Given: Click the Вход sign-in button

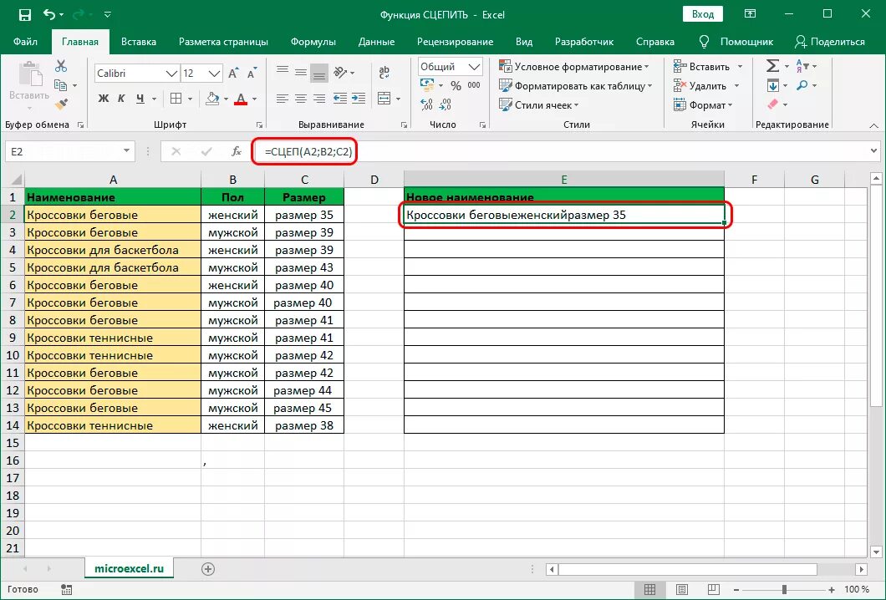Looking at the screenshot, I should tap(702, 14).
